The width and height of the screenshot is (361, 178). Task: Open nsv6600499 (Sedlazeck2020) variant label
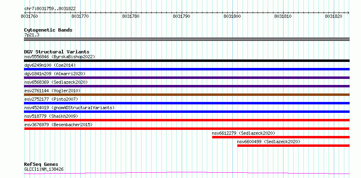click(x=269, y=142)
